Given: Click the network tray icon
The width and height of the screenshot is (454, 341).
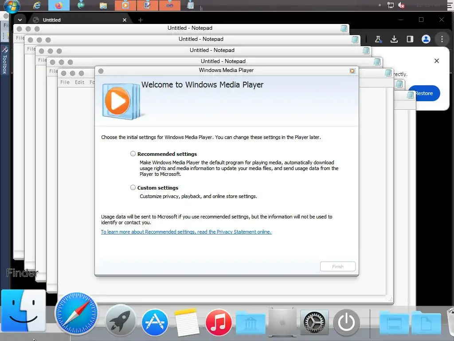Looking at the screenshot, I should [391, 5].
